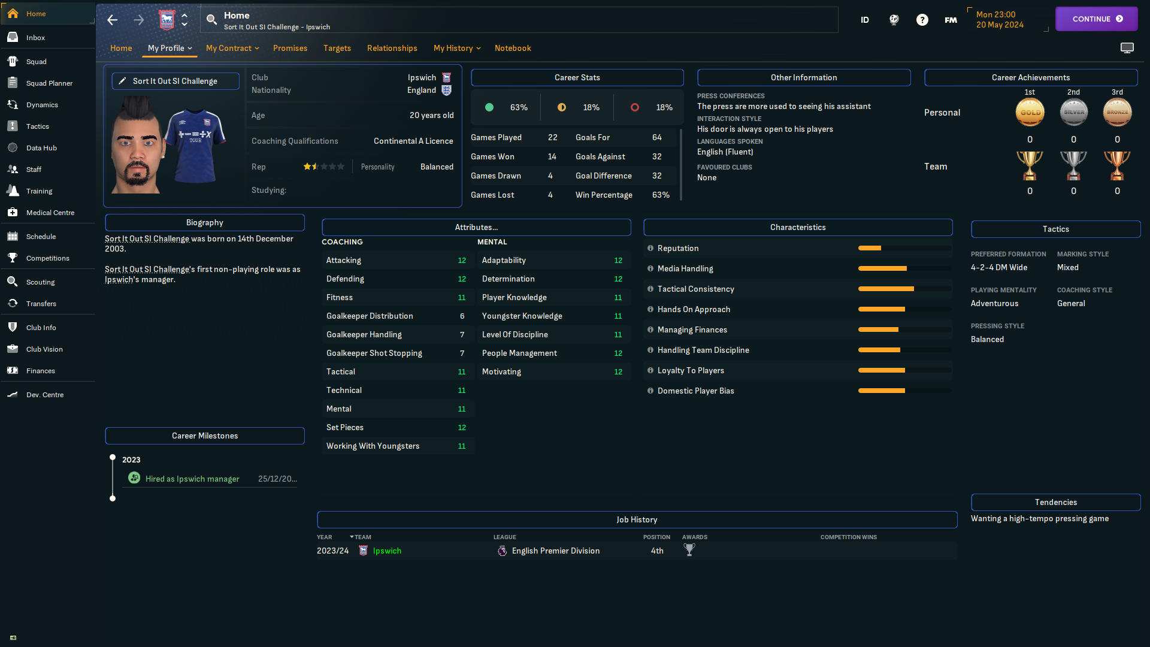Image resolution: width=1150 pixels, height=647 pixels.
Task: Open Scouting magnifier sidebar icon
Action: point(13,282)
